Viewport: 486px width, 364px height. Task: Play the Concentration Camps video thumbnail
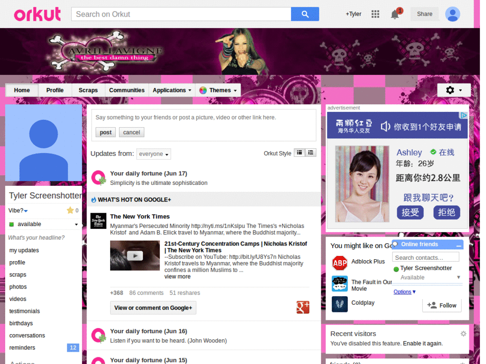pos(135,255)
